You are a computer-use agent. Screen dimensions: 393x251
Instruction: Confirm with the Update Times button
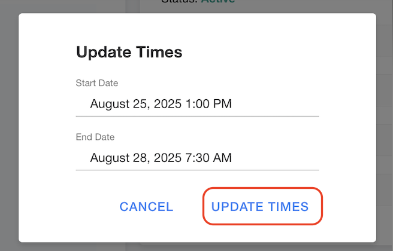point(260,207)
